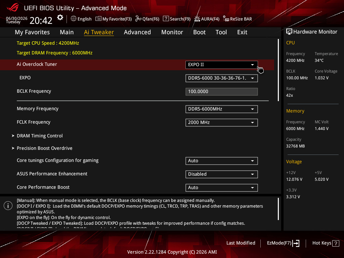Click the Ai Overclock Tuner label
The height and width of the screenshot is (258, 344).
click(37, 64)
